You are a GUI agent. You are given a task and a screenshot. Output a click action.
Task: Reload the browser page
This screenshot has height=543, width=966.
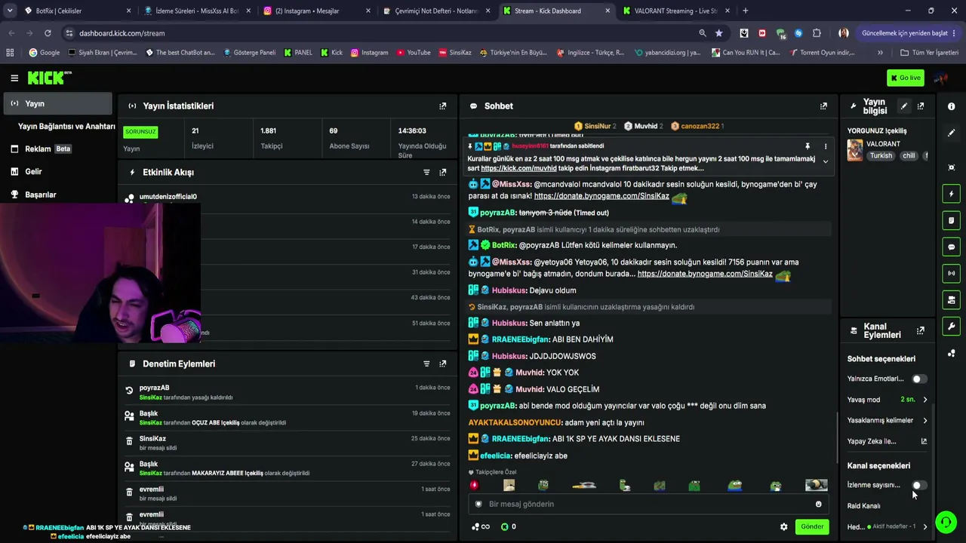(x=48, y=33)
